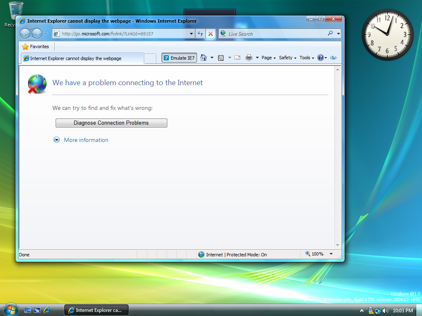Click the page scrollbar down arrow
Screen dimensions: 422x316
click(338, 245)
